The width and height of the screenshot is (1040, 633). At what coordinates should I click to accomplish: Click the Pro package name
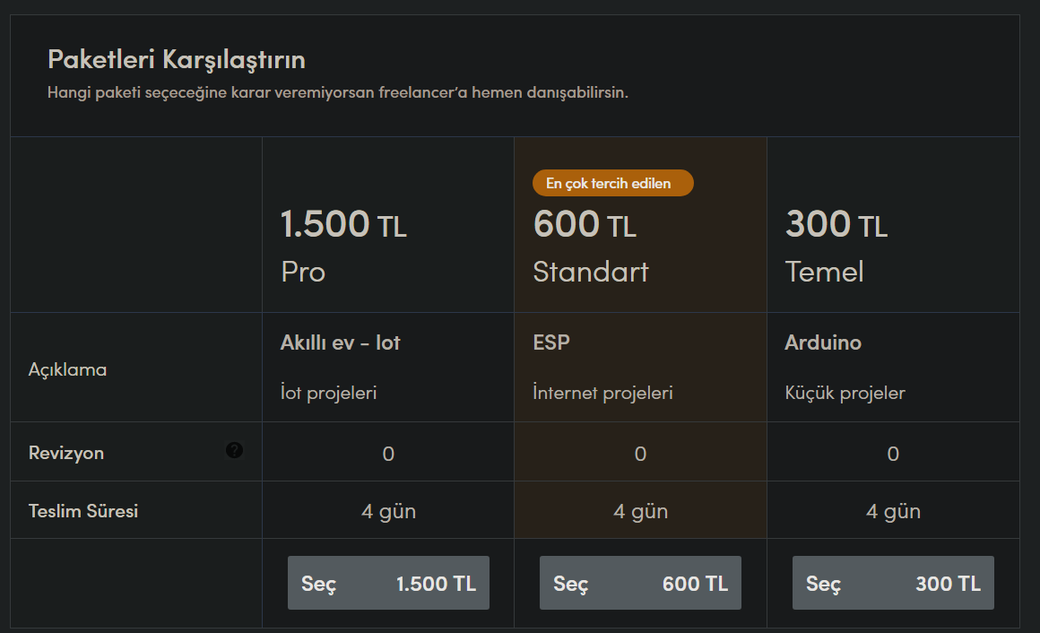(303, 272)
